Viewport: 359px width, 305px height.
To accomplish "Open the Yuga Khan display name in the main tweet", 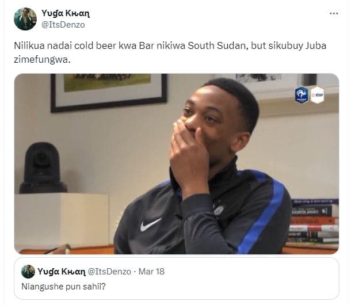I will click(x=66, y=13).
